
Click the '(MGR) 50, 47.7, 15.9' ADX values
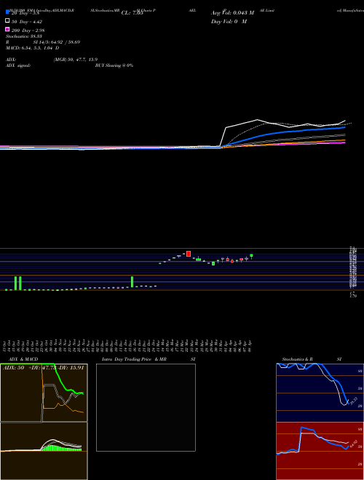coord(76,60)
